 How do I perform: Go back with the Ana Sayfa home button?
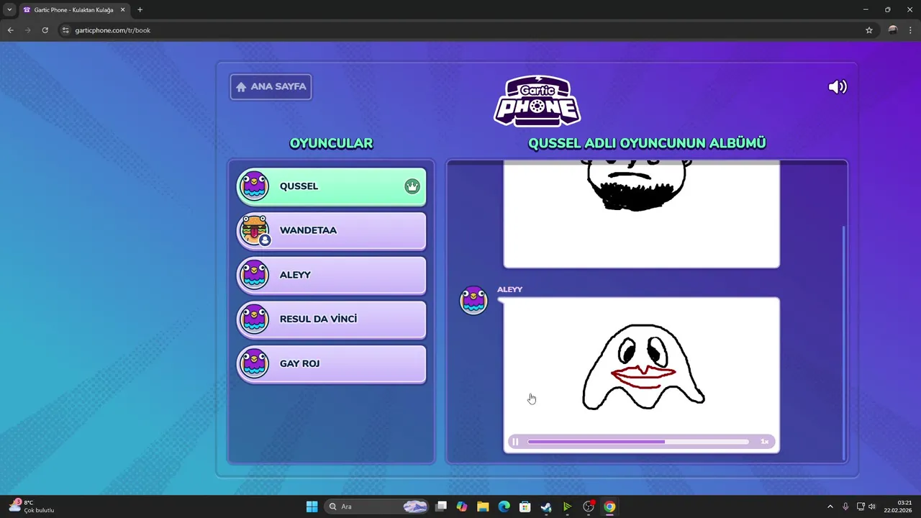tap(271, 87)
